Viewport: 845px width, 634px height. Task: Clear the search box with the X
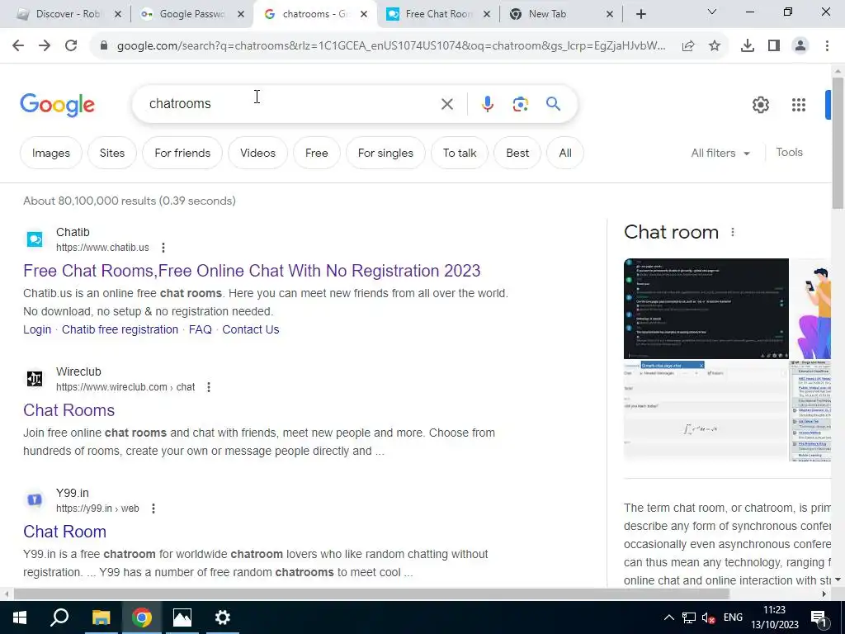[447, 104]
